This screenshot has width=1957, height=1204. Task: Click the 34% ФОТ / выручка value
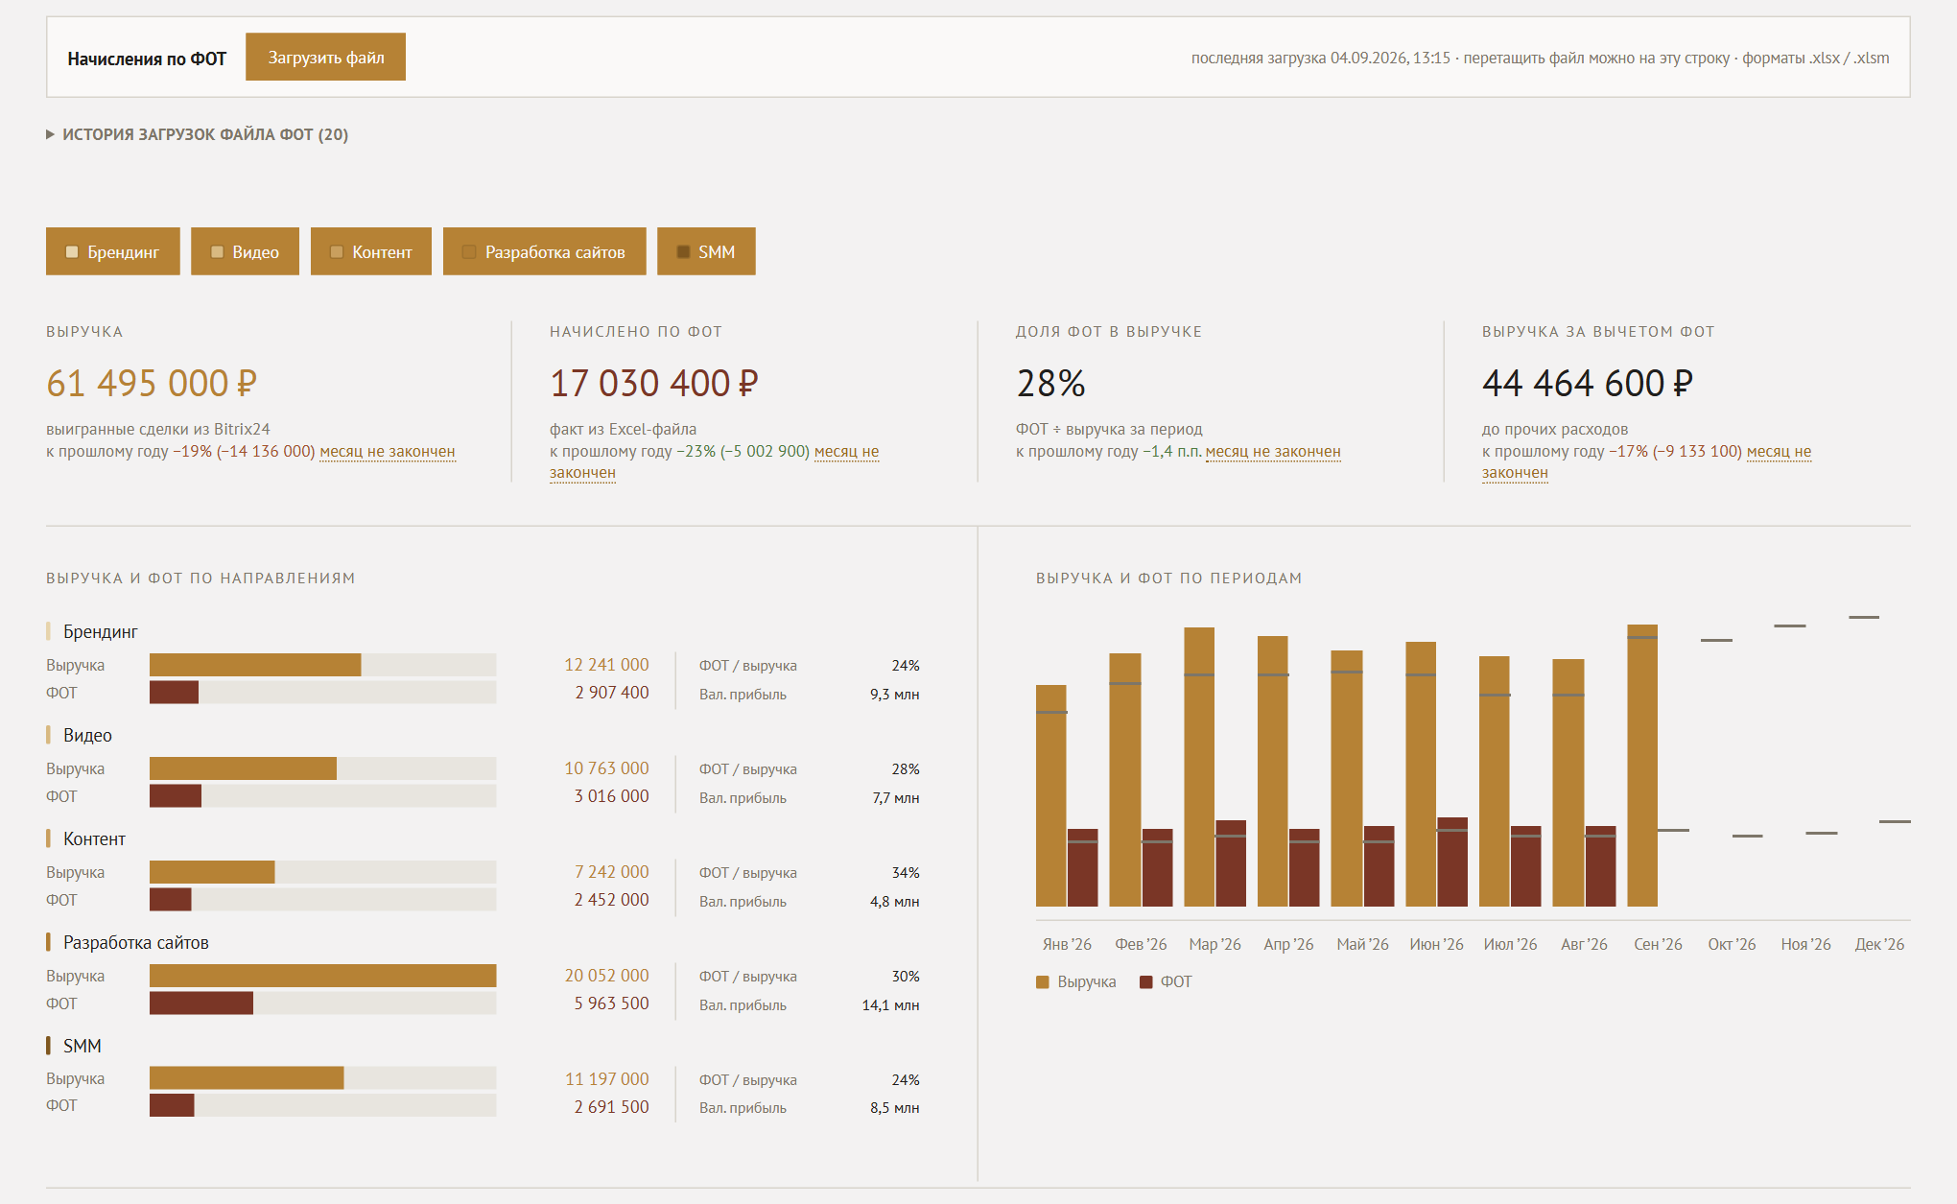click(906, 873)
